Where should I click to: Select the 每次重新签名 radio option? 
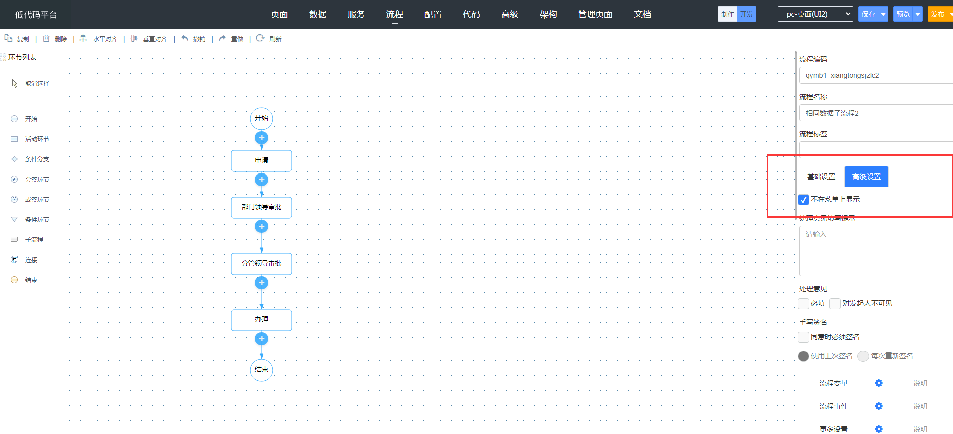[x=863, y=356]
